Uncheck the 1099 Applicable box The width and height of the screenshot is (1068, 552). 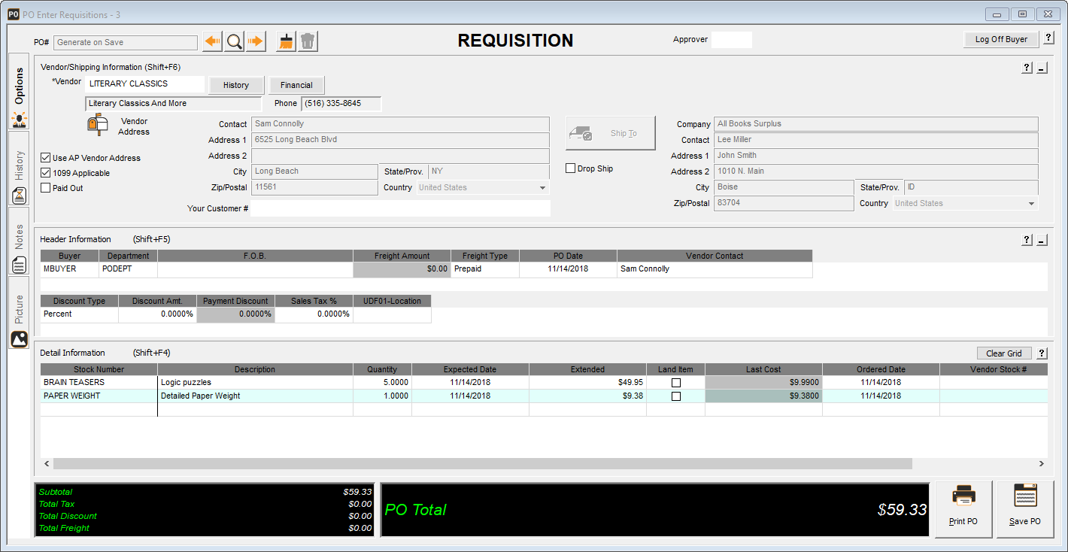pyautogui.click(x=46, y=172)
